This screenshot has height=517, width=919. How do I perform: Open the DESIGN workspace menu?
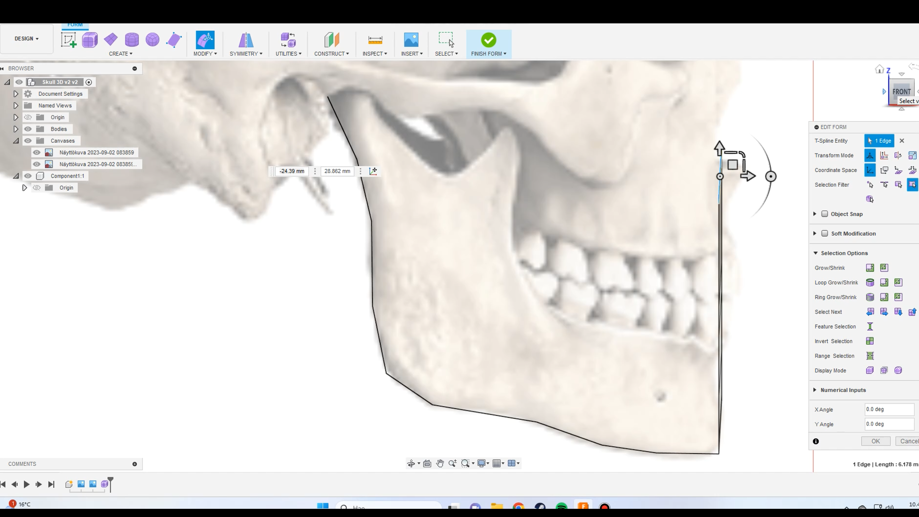tap(26, 39)
